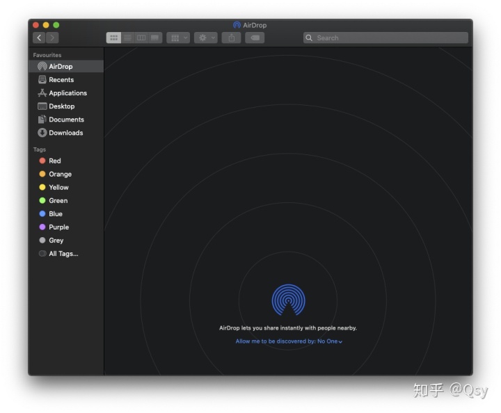Click the Favourites section header
This screenshot has height=413, width=501.
[x=47, y=55]
